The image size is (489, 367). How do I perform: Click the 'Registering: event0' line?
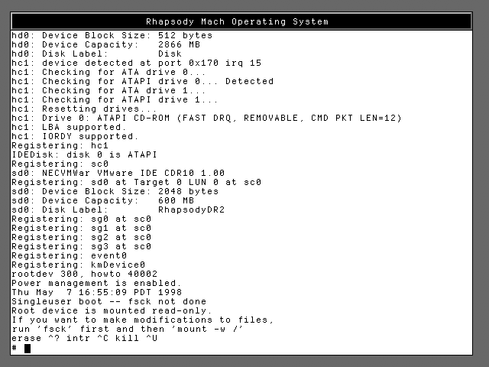70,256
